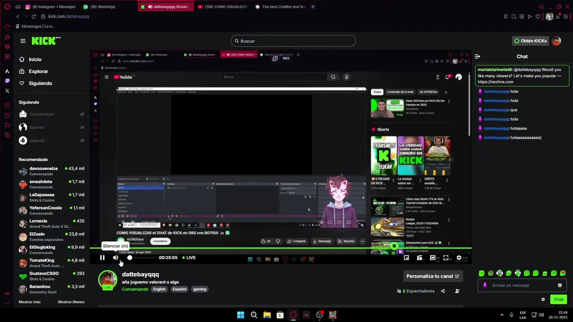Insert the first green emote
This screenshot has width=573, height=322.
pyautogui.click(x=482, y=273)
